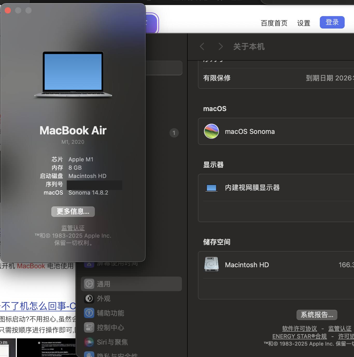The height and width of the screenshot is (357, 354).
Task: Open Siri与聚焦 settings
Action: [112, 342]
